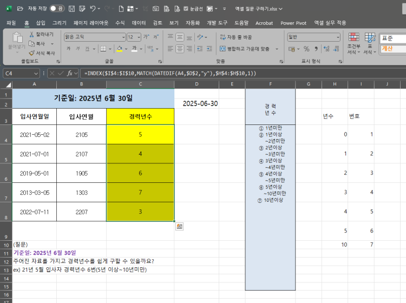Open the Power Pivot tab
Image resolution: width=406 pixels, height=303 pixels.
[x=293, y=23]
